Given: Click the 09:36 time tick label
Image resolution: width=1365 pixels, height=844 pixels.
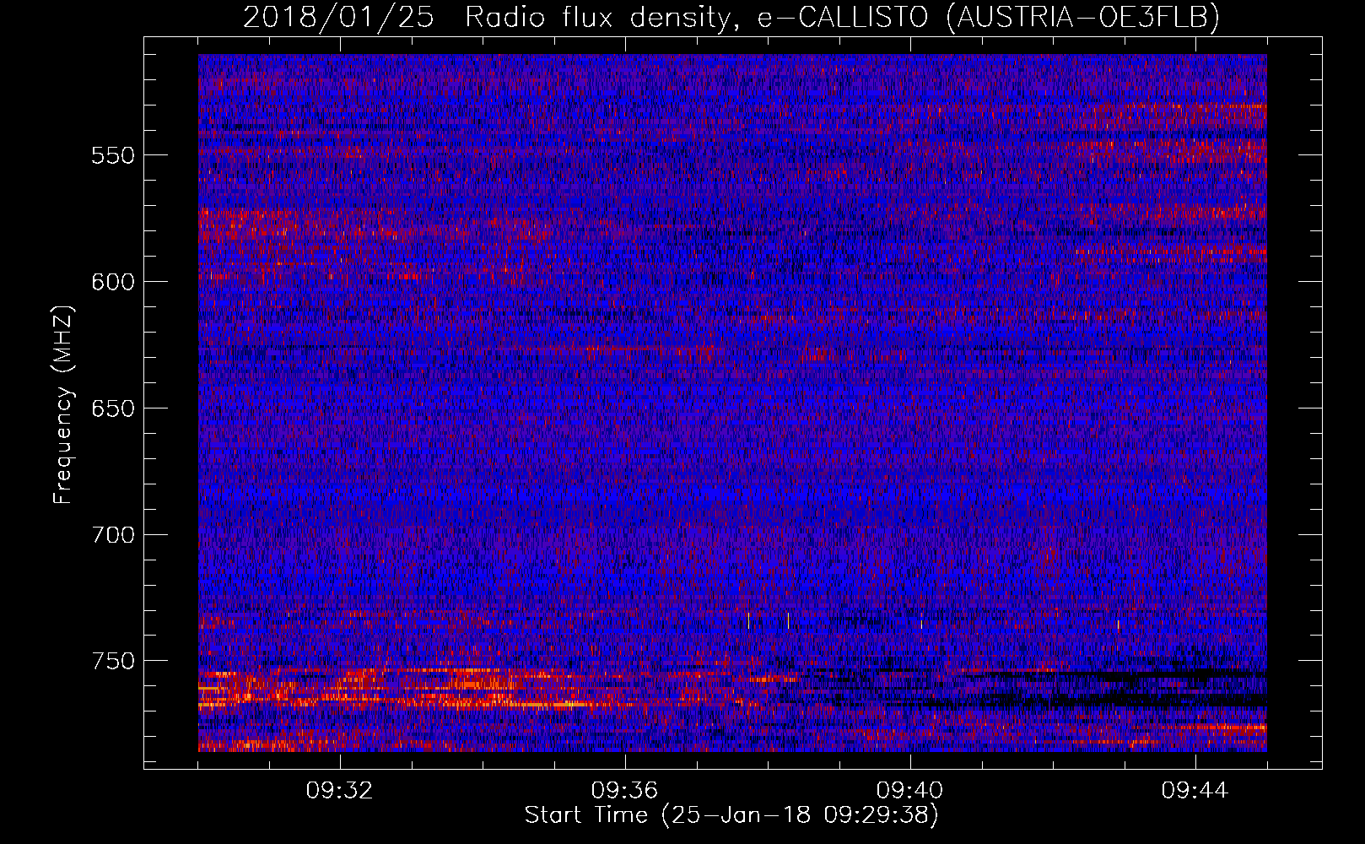Looking at the screenshot, I should 625,791.
